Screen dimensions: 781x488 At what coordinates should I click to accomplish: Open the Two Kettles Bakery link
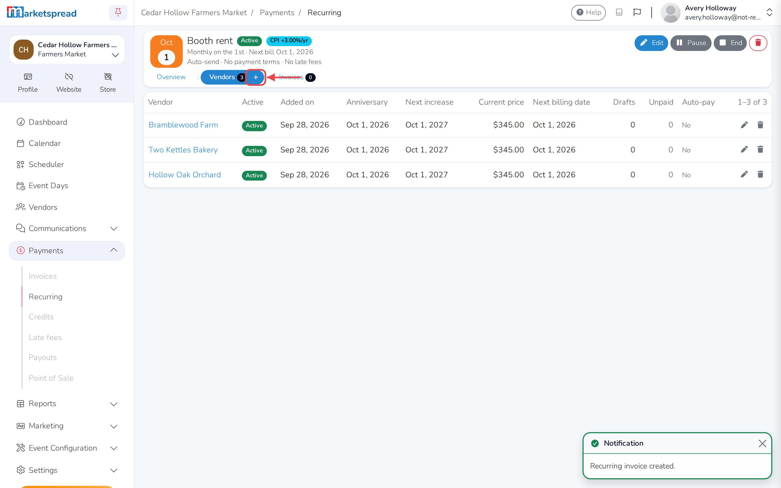pyautogui.click(x=183, y=150)
